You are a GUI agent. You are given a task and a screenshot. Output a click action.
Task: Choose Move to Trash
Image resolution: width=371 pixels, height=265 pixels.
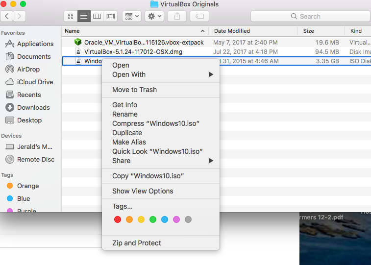(x=161, y=90)
